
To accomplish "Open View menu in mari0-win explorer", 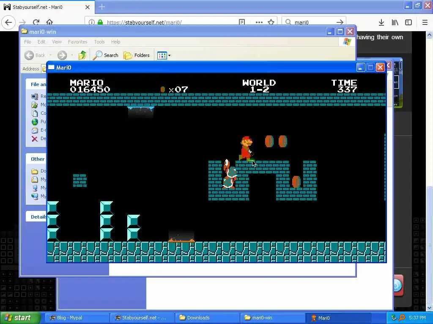I will tap(57, 42).
